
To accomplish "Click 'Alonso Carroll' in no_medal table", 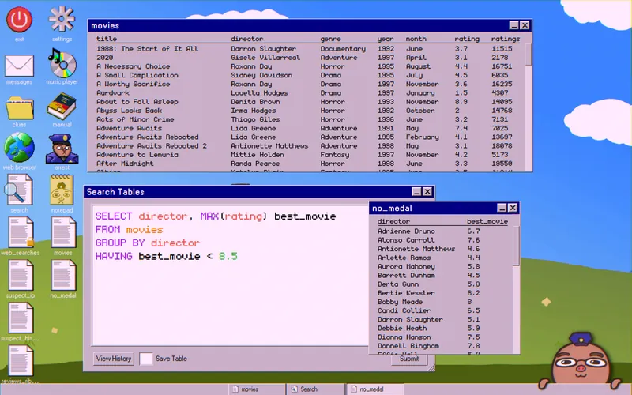I will coord(406,240).
